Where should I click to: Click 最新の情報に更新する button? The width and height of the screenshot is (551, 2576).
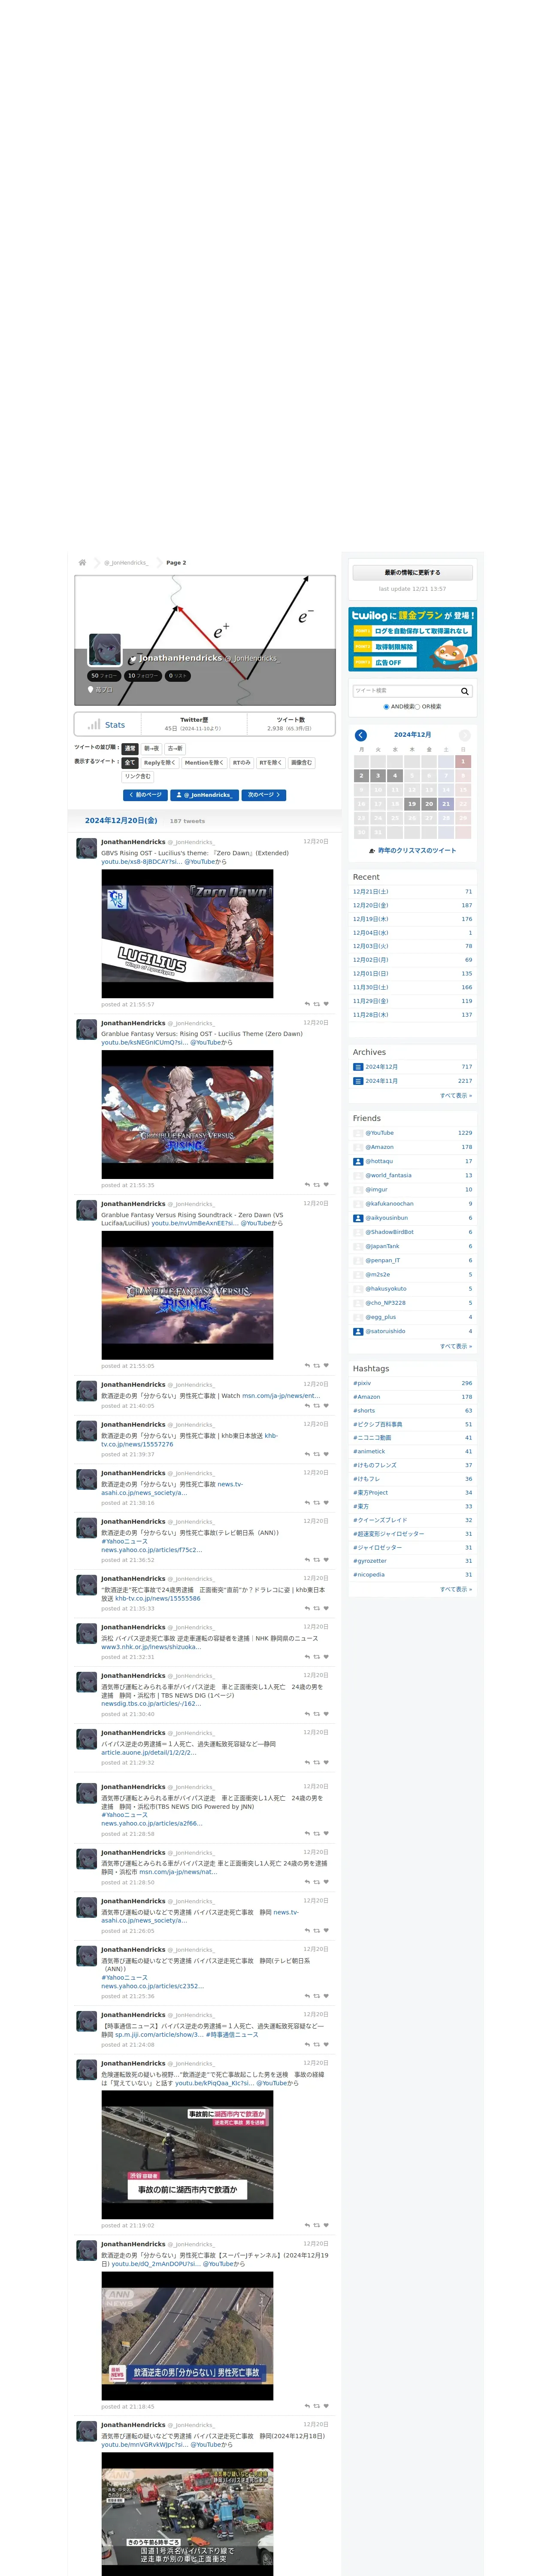(x=412, y=573)
